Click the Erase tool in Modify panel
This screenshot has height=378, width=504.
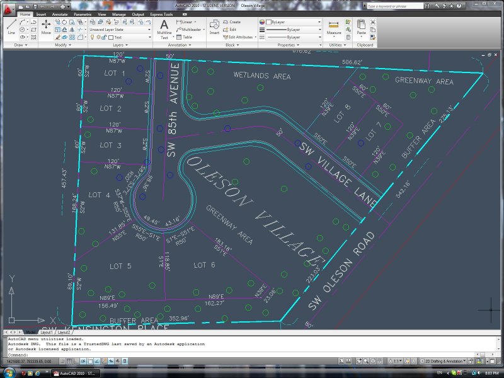pos(58,37)
